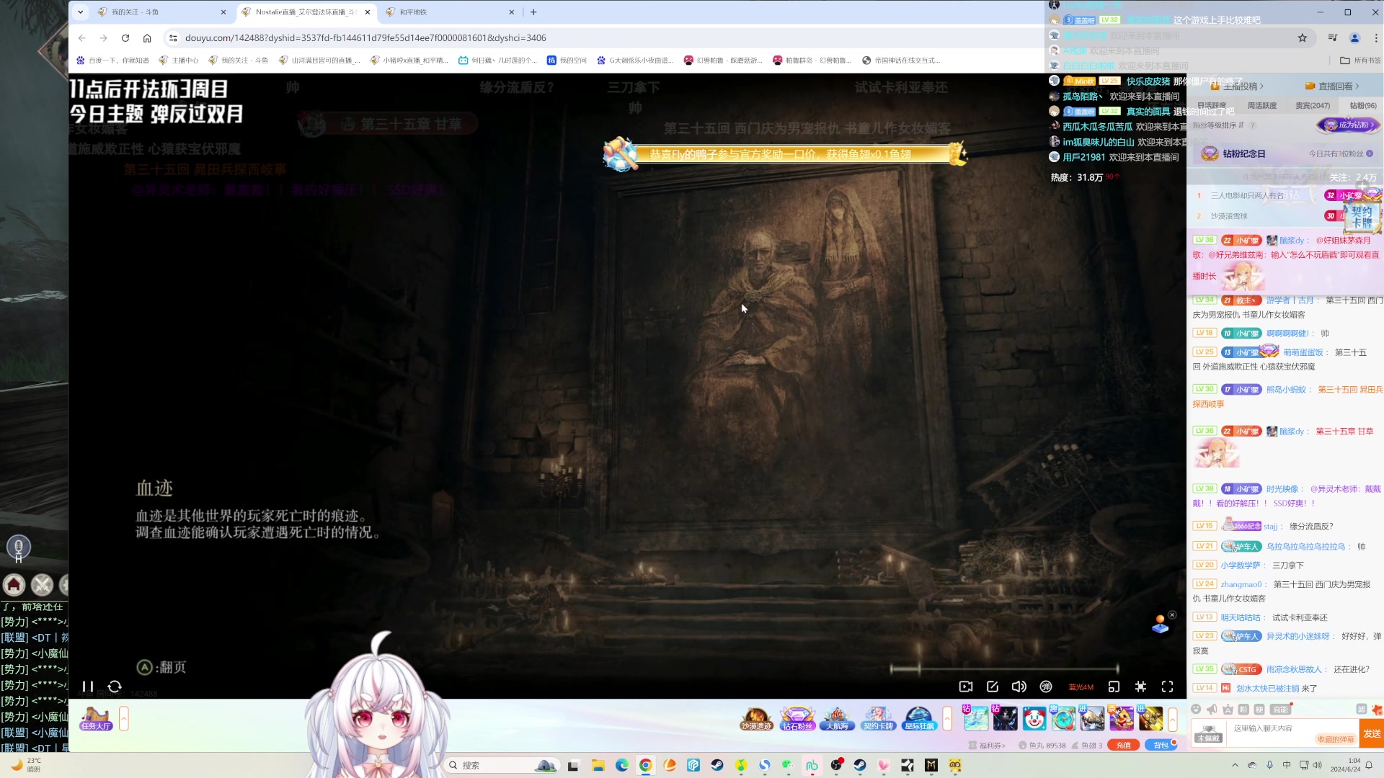Open File Explorer from the taskbar
This screenshot has height=778, width=1384.
[x=598, y=765]
